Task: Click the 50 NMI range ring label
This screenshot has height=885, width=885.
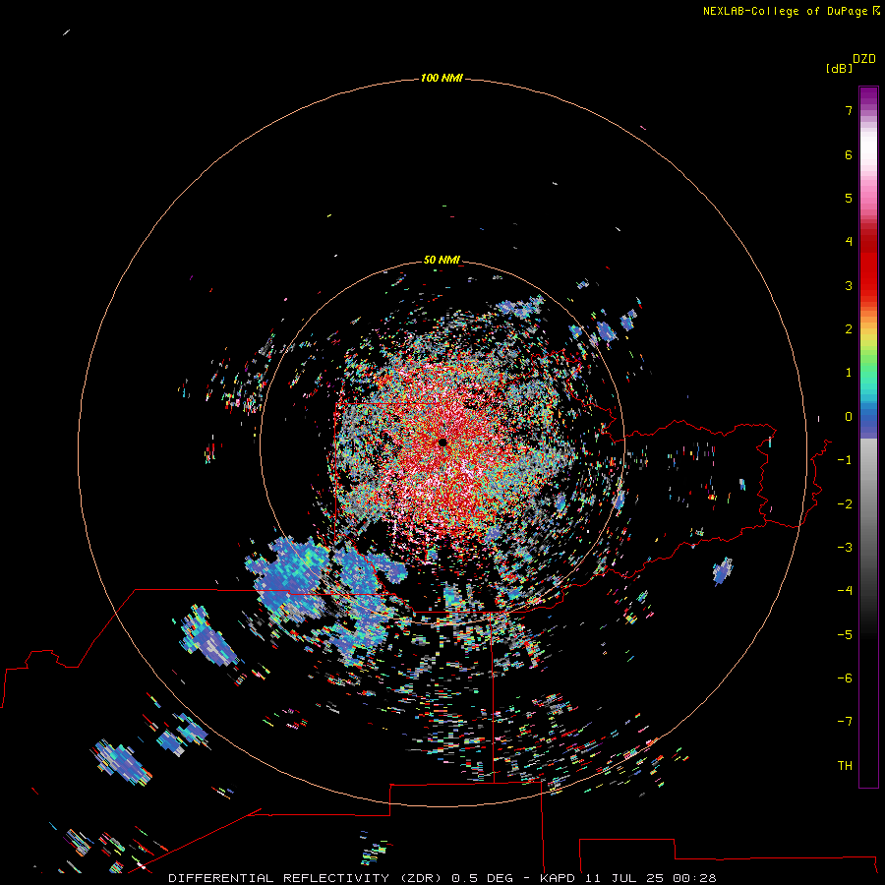Action: (442, 260)
